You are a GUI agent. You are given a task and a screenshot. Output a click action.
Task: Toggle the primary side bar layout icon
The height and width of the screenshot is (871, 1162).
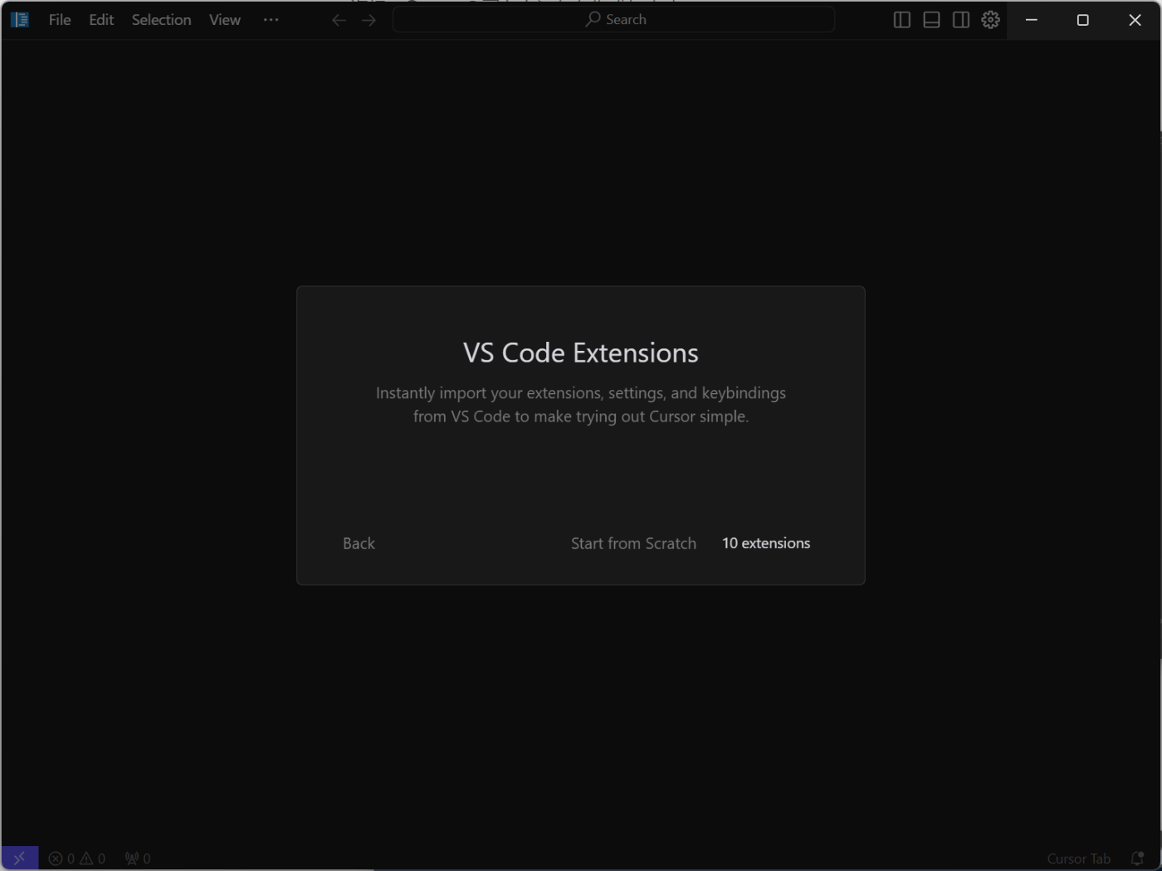[901, 20]
